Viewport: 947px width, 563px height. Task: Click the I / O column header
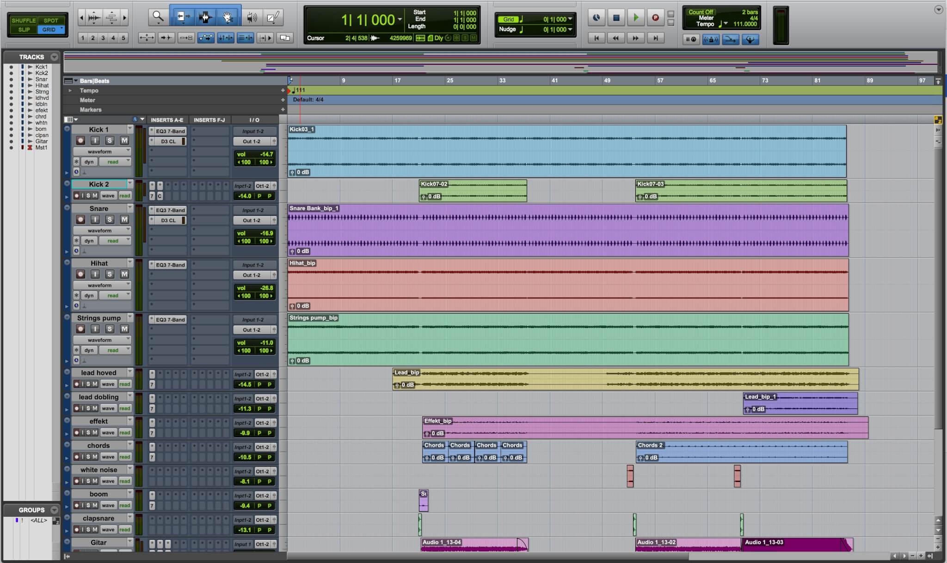pos(254,120)
